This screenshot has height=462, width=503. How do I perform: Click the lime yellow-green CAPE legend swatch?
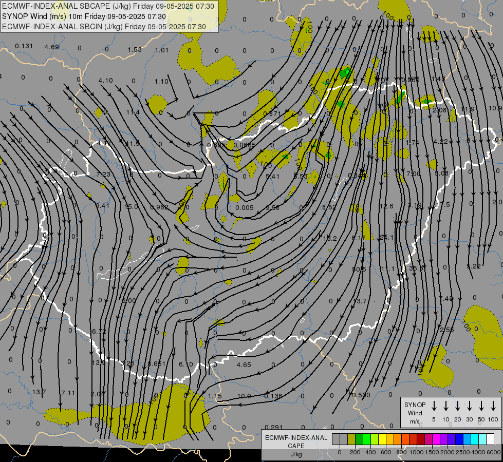pos(375,439)
